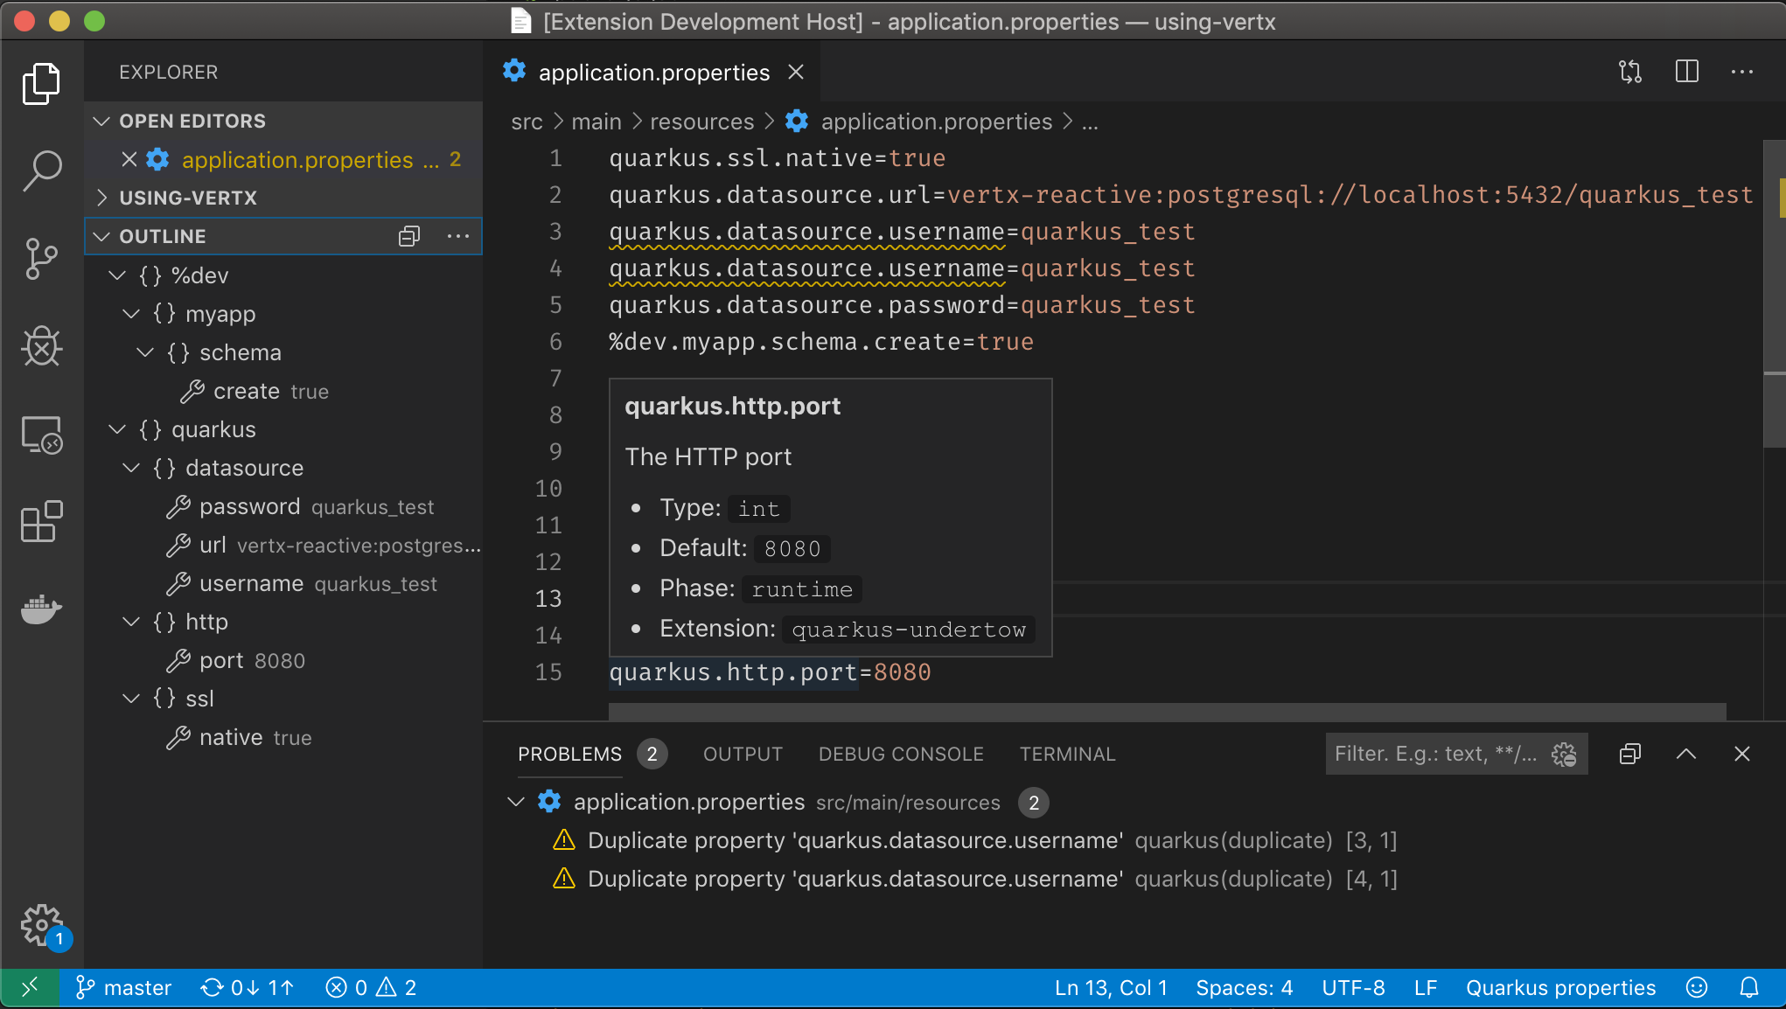Open the Manage gear icon
1786x1009 pixels.
[x=41, y=924]
